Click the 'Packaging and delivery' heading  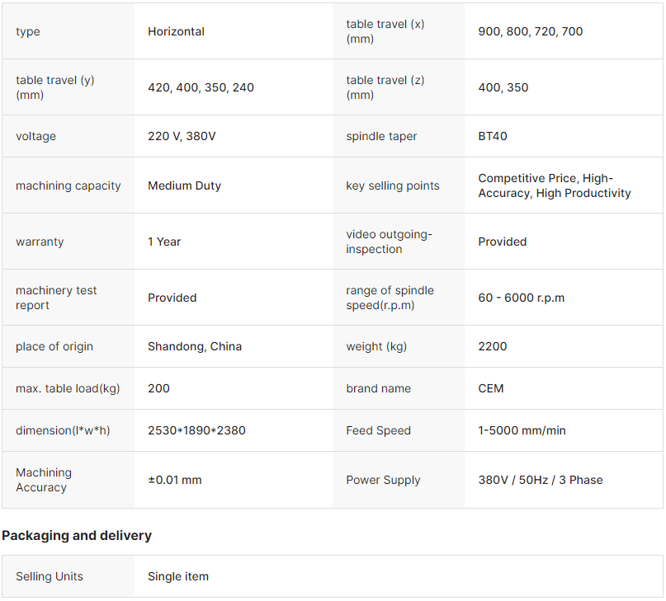tap(77, 536)
